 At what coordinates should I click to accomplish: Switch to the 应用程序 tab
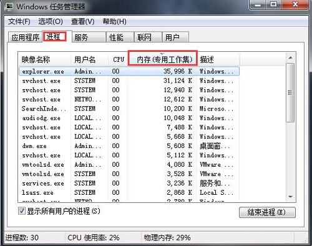[25, 37]
